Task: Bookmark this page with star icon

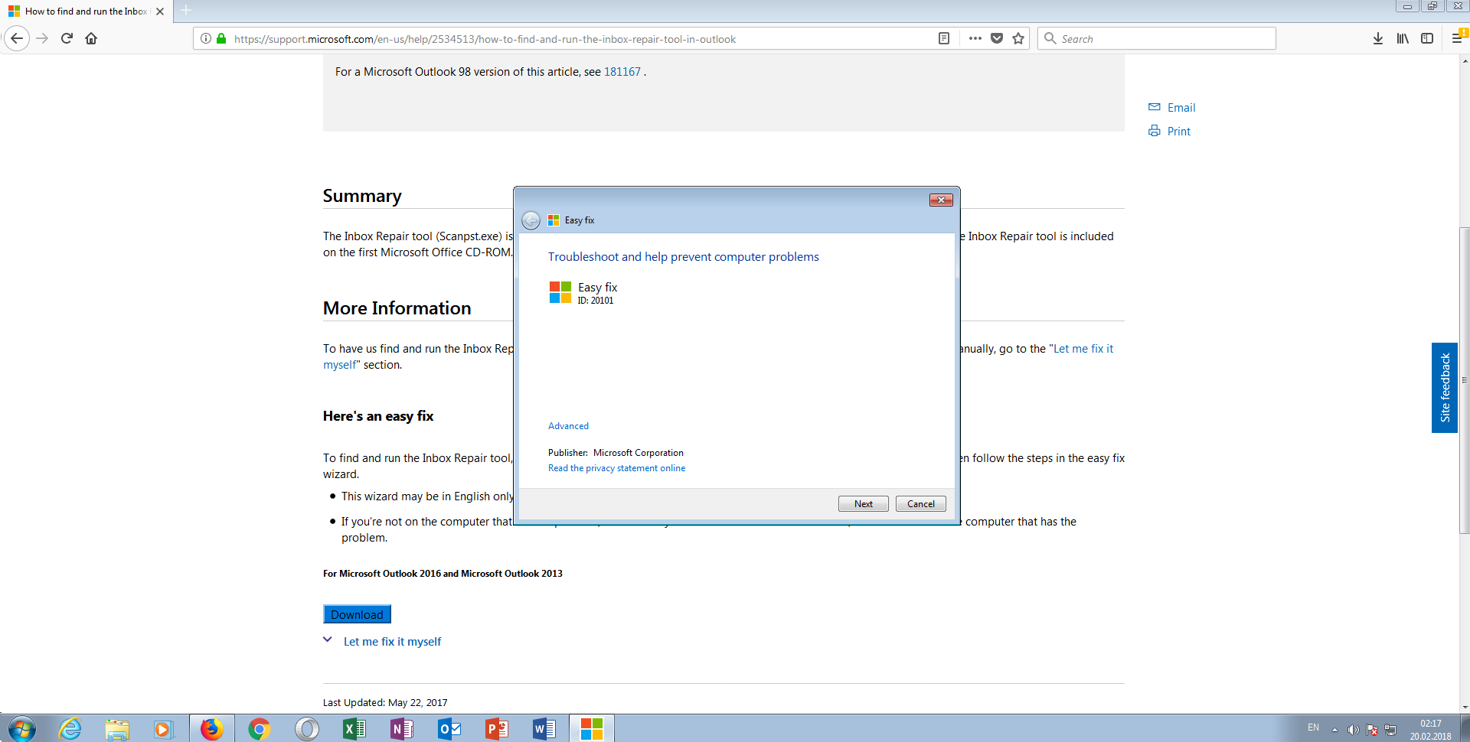Action: (1018, 38)
